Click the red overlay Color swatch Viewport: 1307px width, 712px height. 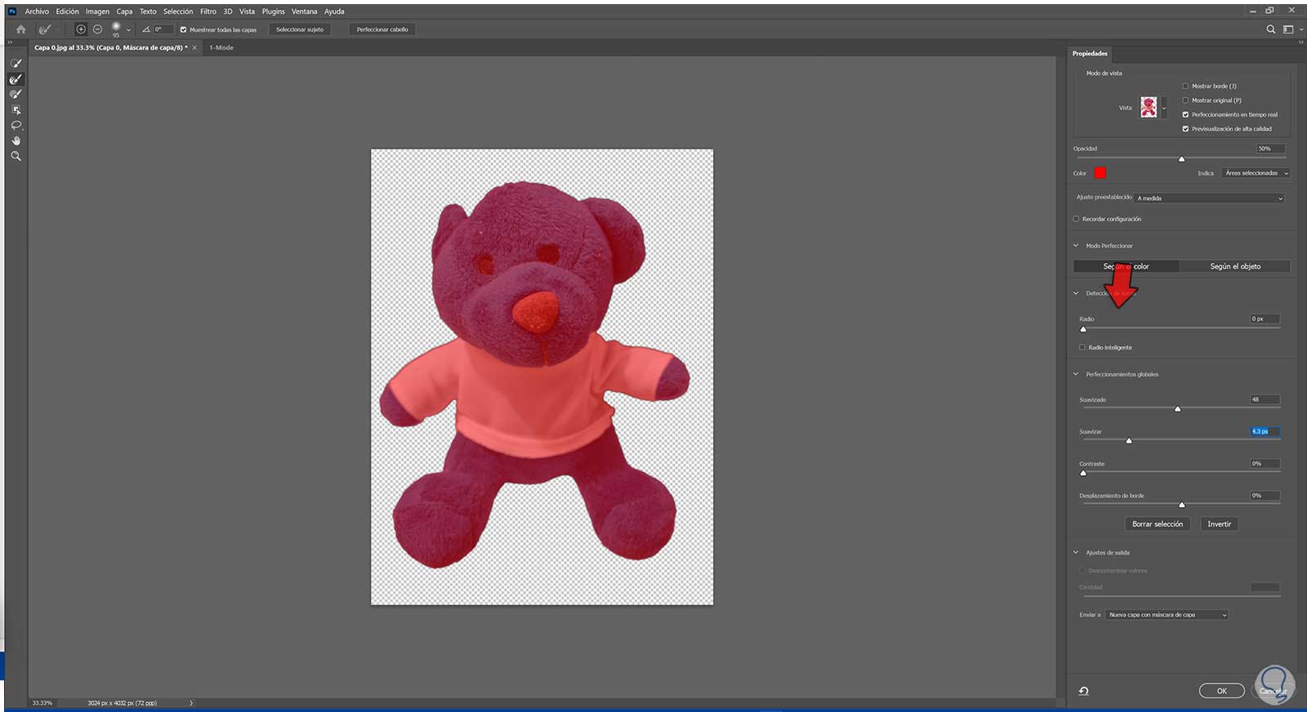pos(1100,173)
